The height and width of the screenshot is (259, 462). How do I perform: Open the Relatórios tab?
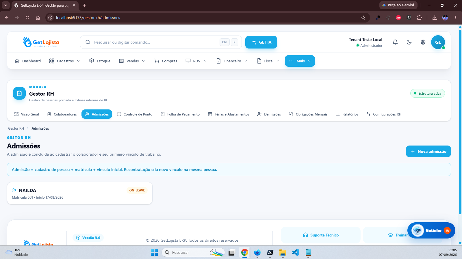click(347, 114)
